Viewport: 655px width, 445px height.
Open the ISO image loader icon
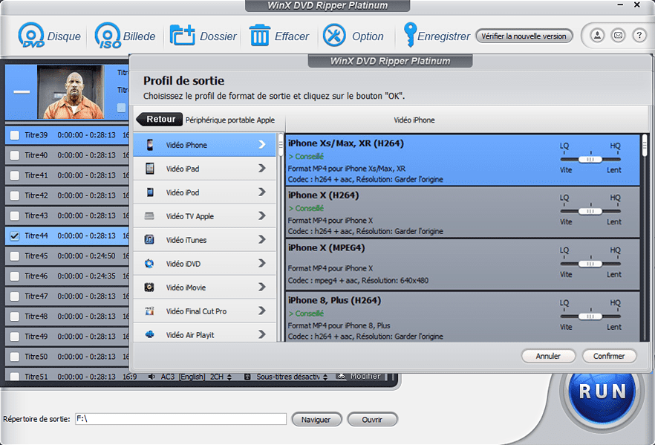(108, 36)
